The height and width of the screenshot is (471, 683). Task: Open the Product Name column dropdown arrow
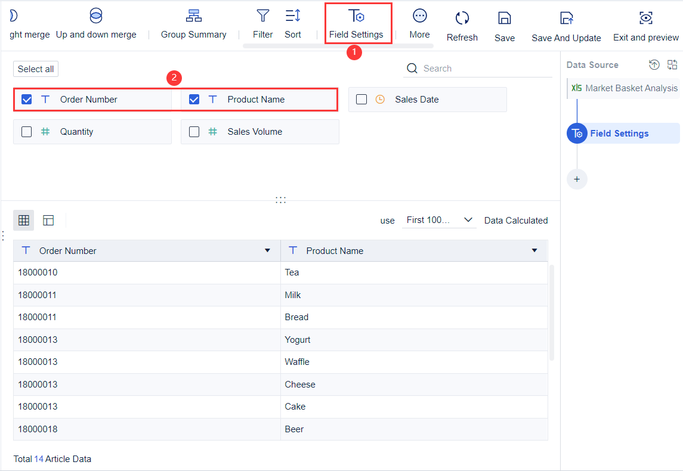pos(534,251)
